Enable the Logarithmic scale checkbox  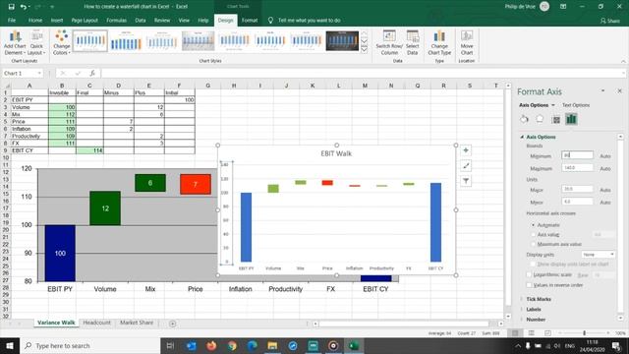coord(529,275)
